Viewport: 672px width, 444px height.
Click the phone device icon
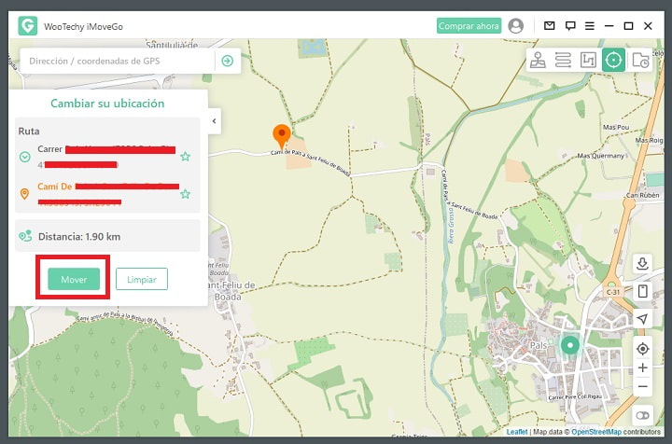642,291
